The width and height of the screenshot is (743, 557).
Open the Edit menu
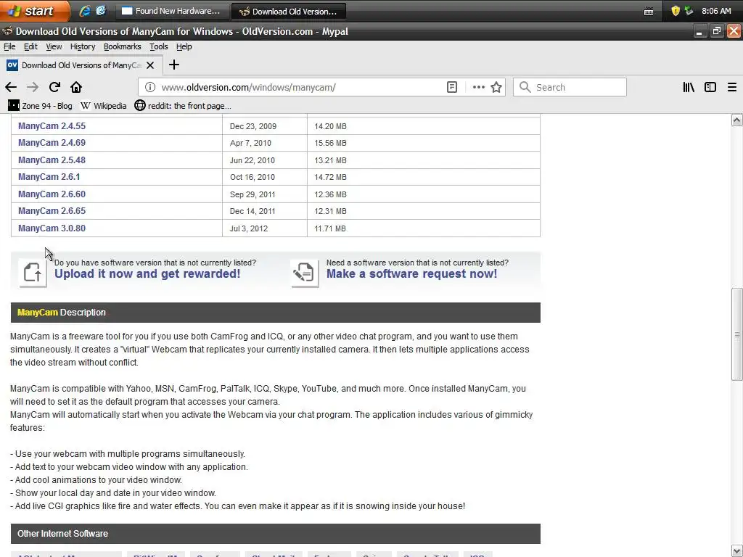pyautogui.click(x=30, y=46)
